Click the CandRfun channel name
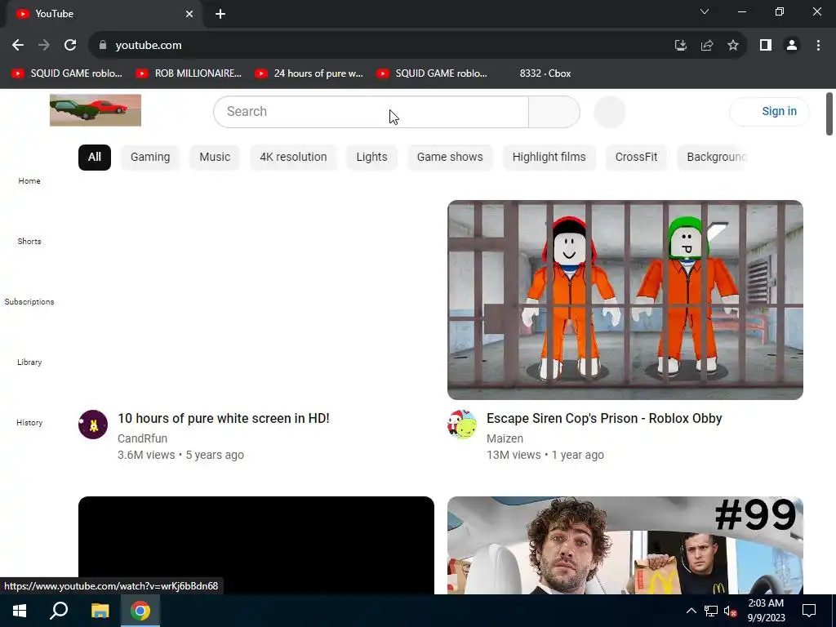The width and height of the screenshot is (836, 627). click(x=142, y=438)
